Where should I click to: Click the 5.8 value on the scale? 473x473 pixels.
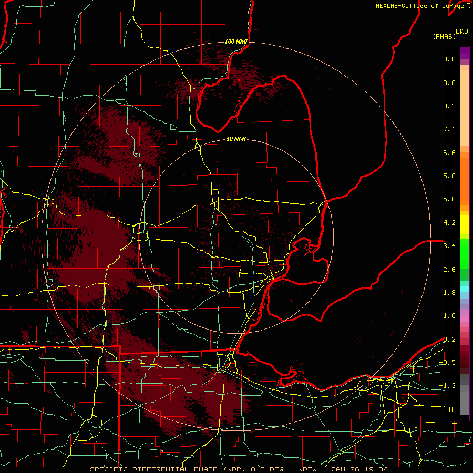(449, 176)
